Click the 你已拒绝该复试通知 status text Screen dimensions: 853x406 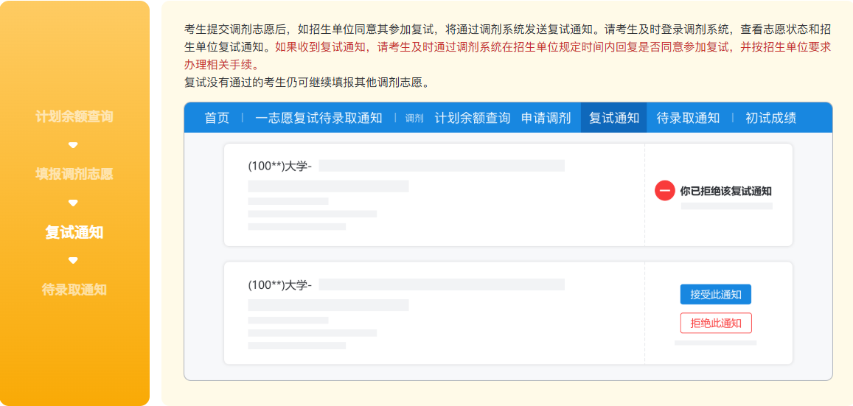[725, 191]
